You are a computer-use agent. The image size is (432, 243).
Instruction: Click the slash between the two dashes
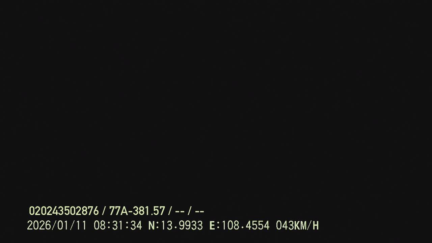(190, 211)
